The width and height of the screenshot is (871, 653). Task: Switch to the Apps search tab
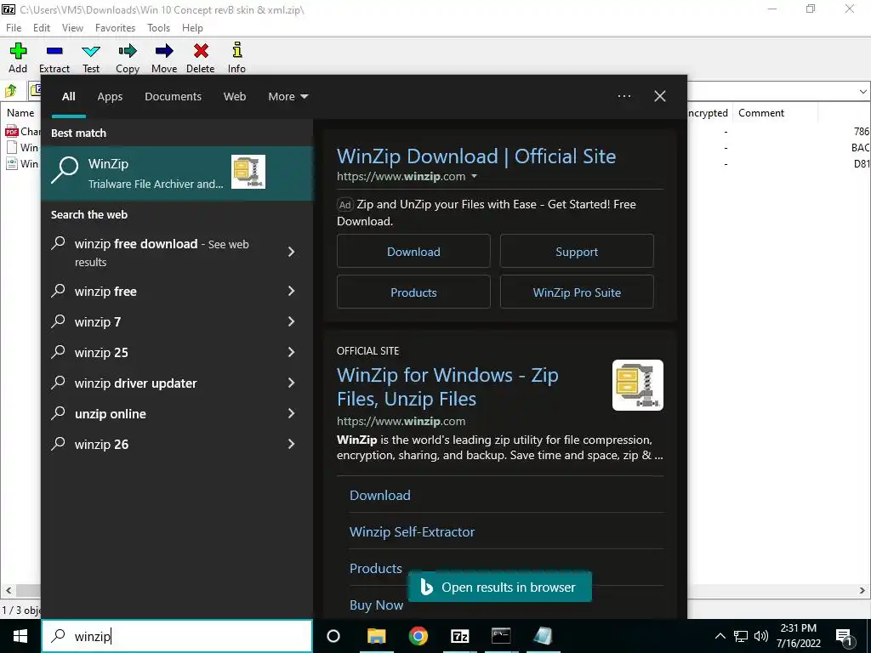click(110, 97)
